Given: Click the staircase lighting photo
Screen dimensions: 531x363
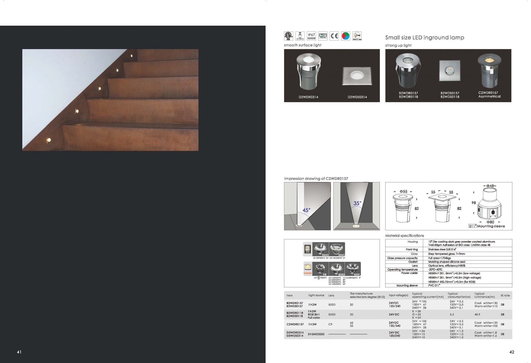Looking at the screenshot, I should tap(110, 100).
